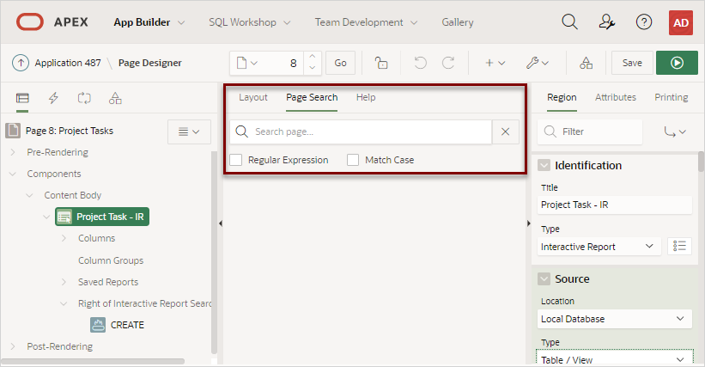Screen dimensions: 705x367
Task: Open the Team Development menu
Action: pos(366,22)
